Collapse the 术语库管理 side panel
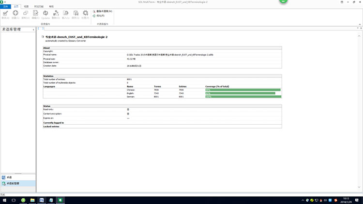Image resolution: width=363 pixels, height=204 pixels. click(33, 29)
